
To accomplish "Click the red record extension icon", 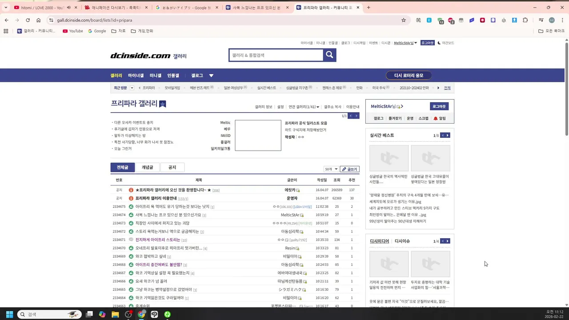I will [482, 20].
